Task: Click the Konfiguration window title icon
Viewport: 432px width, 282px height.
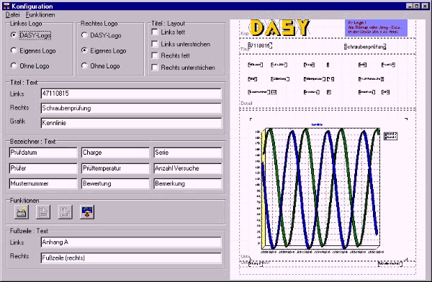Action: click(6, 6)
